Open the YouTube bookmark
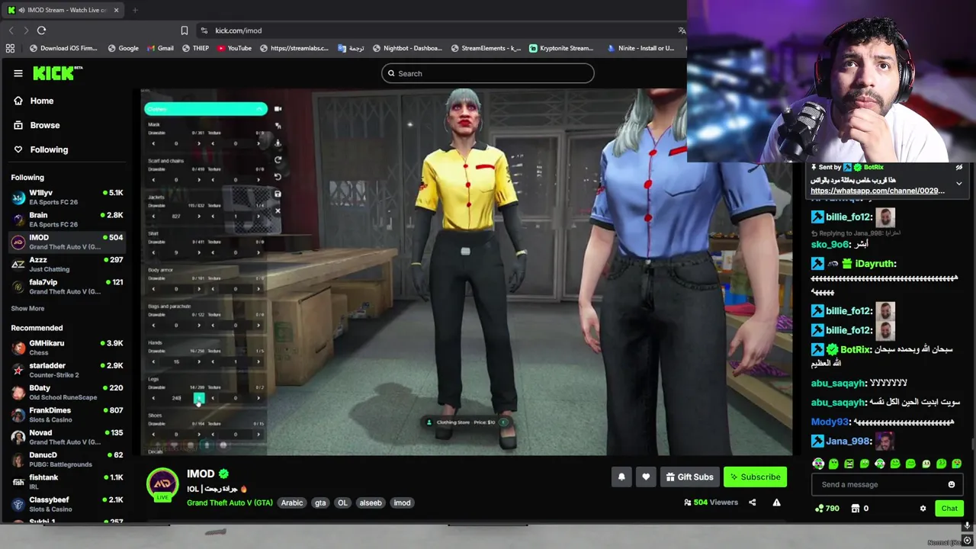 click(x=234, y=48)
